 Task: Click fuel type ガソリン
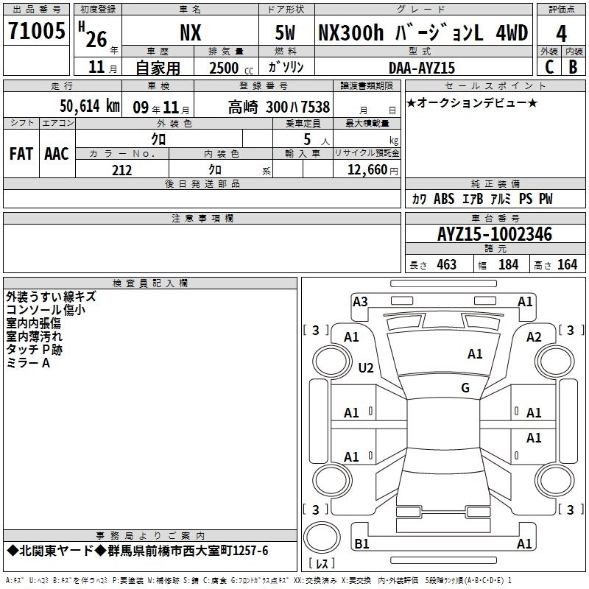point(286,68)
